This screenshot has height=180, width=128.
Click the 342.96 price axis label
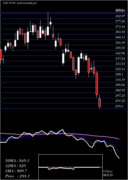(120, 53)
